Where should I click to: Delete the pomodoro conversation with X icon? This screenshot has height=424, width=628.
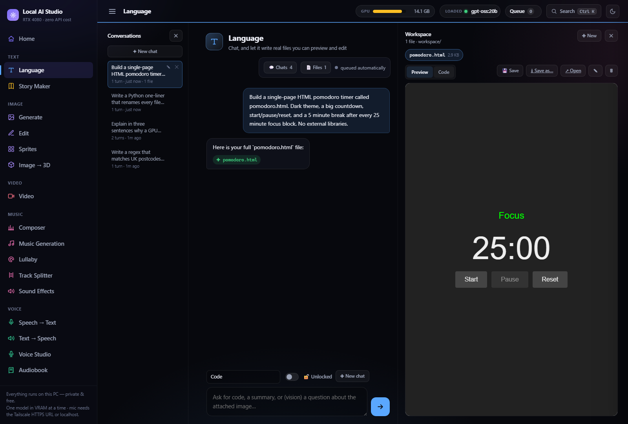[x=177, y=67]
